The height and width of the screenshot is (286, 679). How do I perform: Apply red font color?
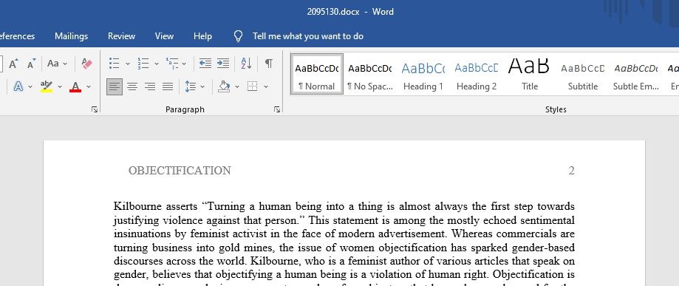75,86
